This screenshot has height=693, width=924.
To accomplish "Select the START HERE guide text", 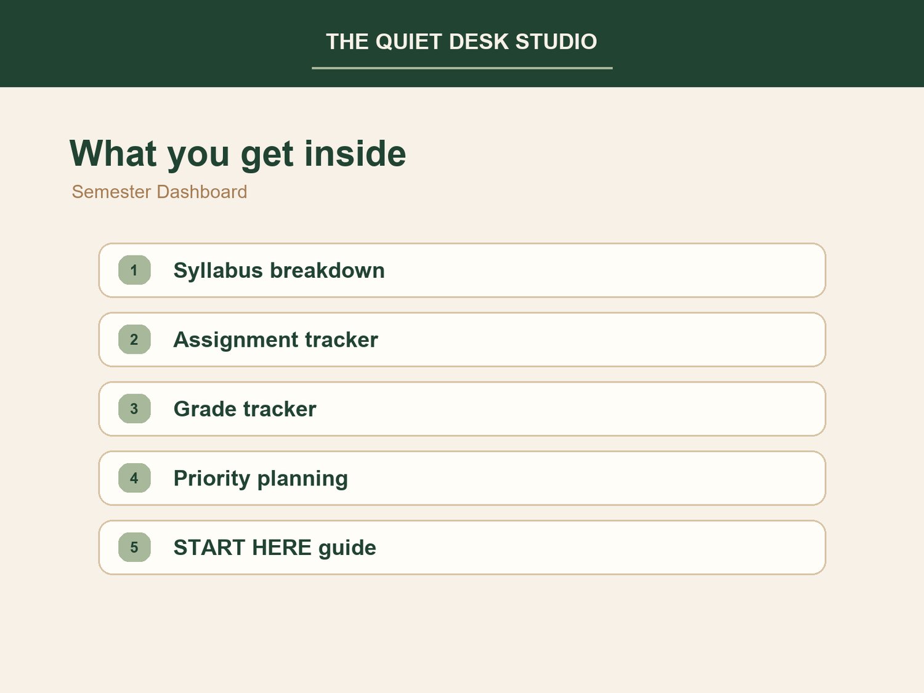I will point(275,548).
